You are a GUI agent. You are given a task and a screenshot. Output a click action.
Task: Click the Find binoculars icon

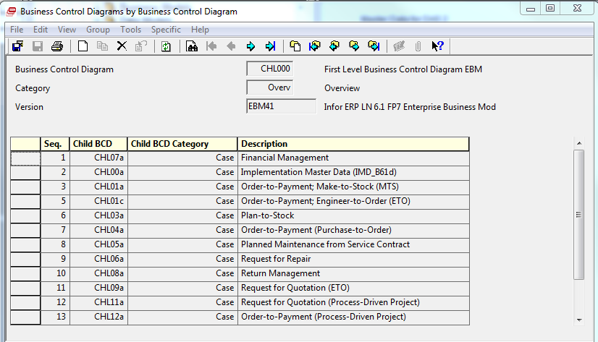coord(192,46)
